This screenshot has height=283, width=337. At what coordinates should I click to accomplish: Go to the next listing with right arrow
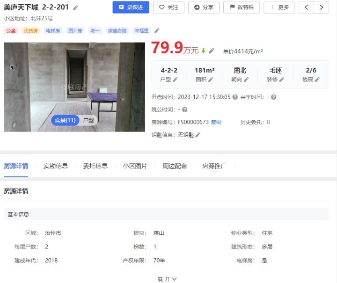(321, 7)
